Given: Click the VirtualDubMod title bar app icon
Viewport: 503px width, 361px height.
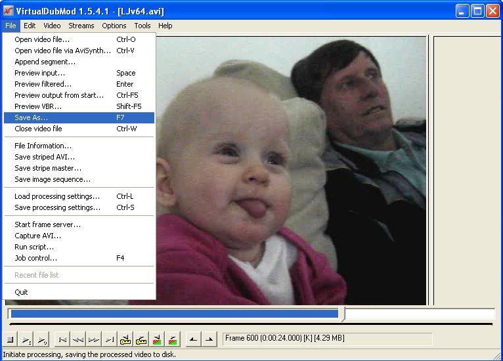Looking at the screenshot, I should pos(8,11).
